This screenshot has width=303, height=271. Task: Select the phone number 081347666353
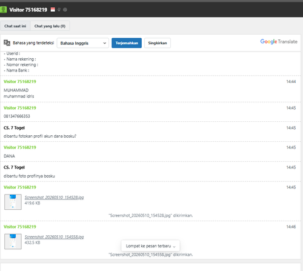[17, 116]
